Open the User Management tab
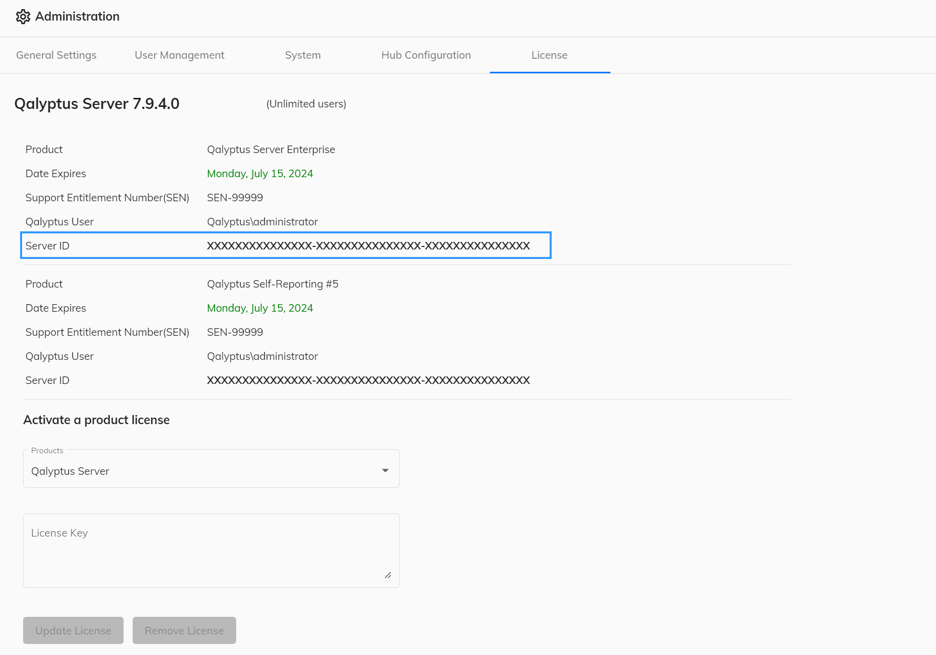The image size is (936, 655). pyautogui.click(x=179, y=55)
